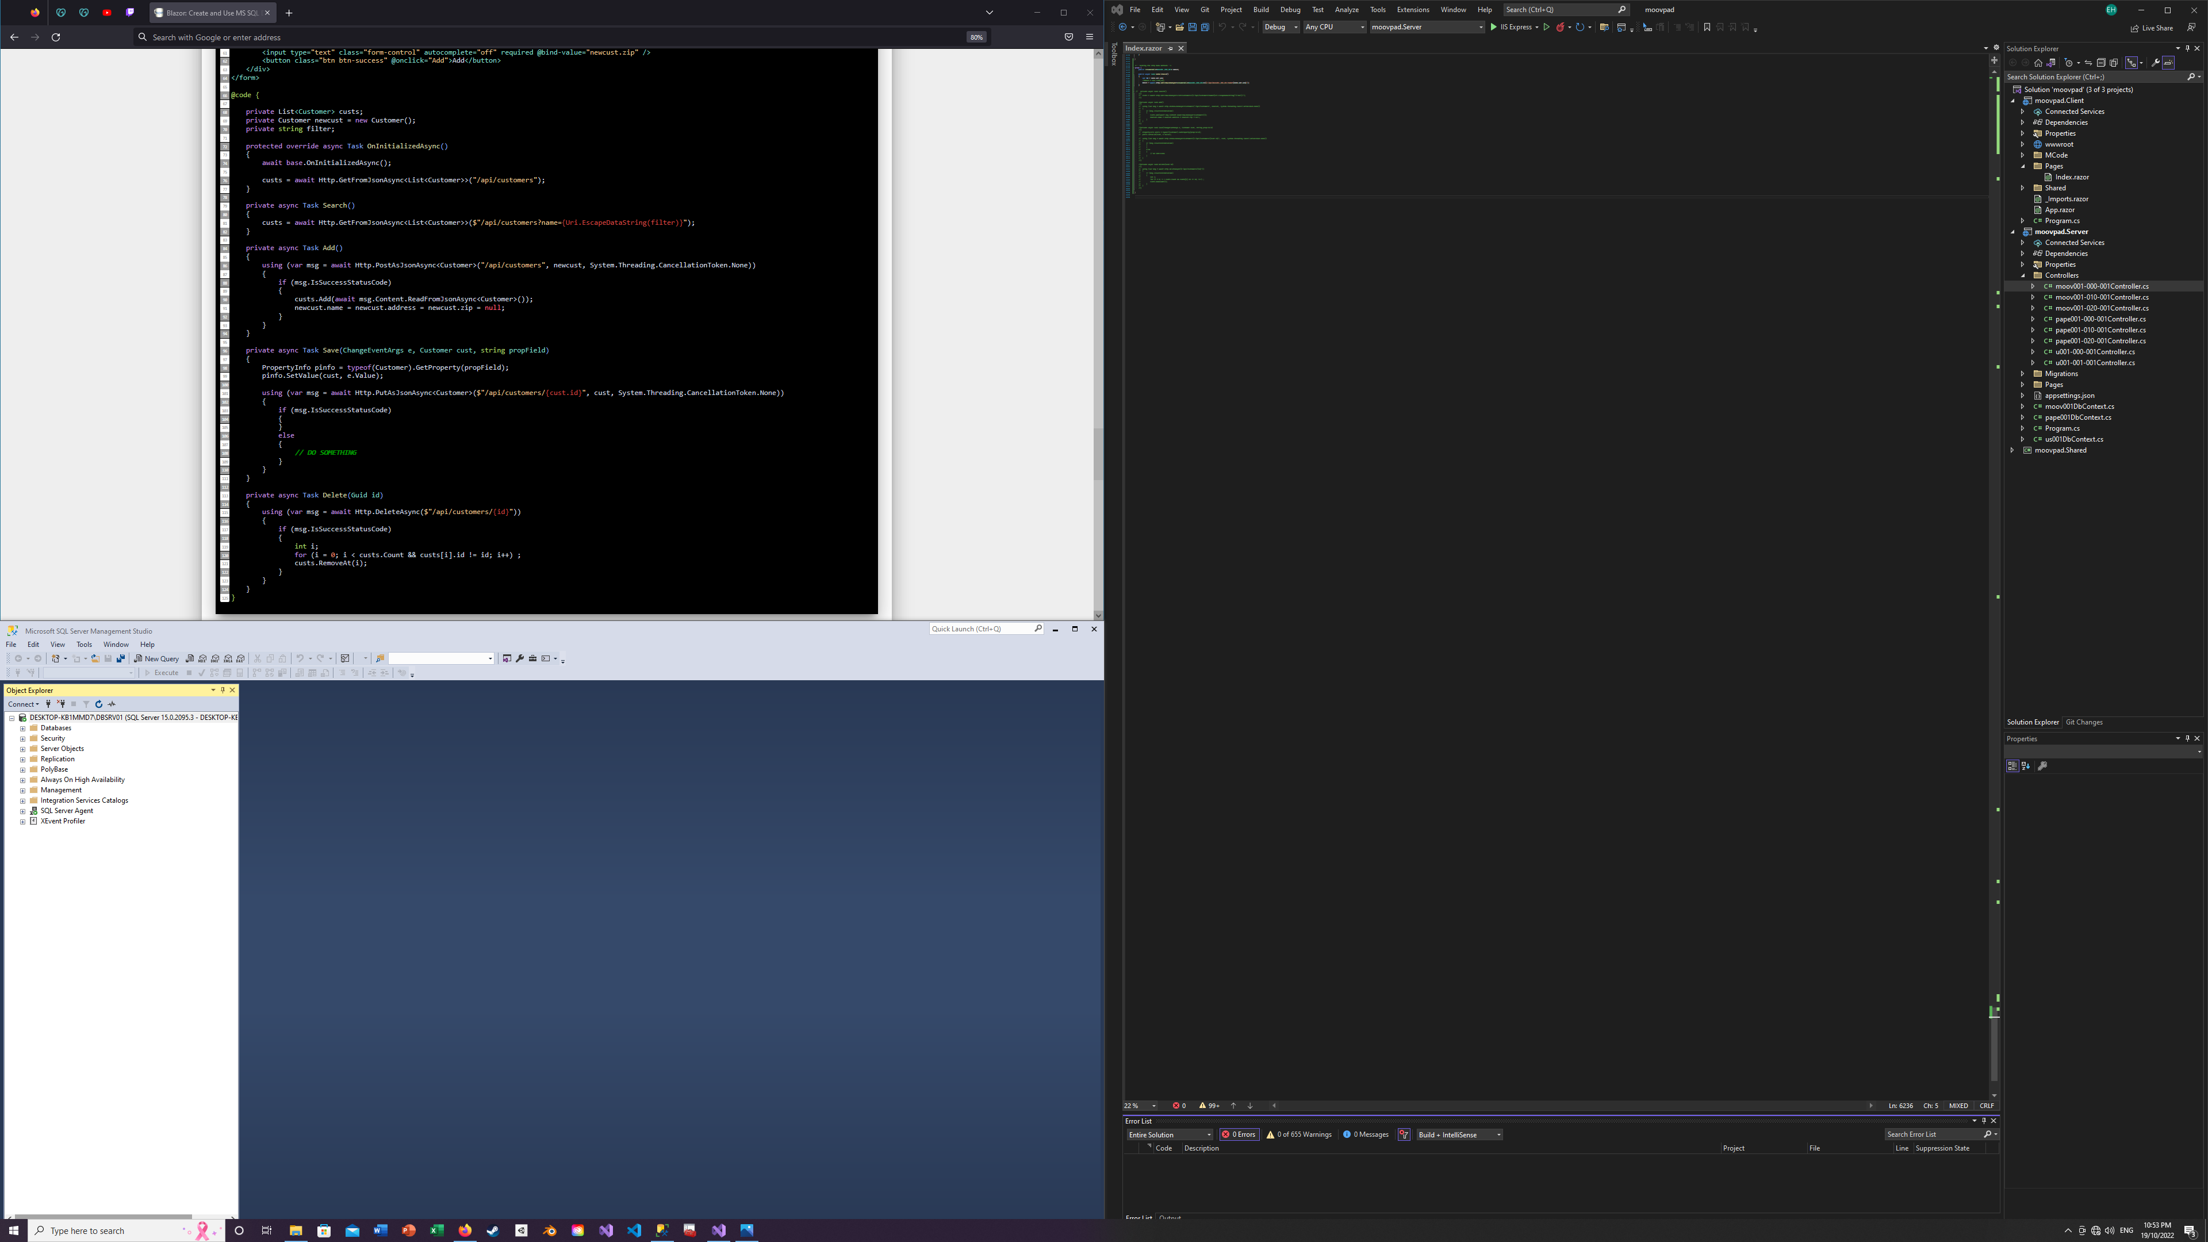Click Find in Files icon in SSMS
This screenshot has height=1242, width=2208.
pos(381,659)
